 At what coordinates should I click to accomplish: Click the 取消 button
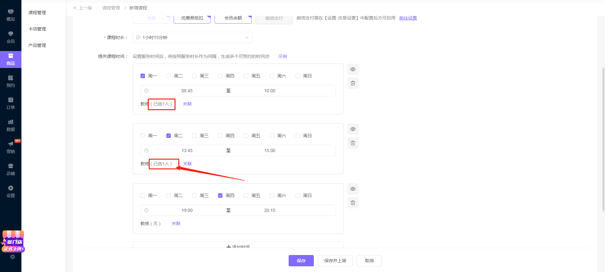tap(369, 261)
